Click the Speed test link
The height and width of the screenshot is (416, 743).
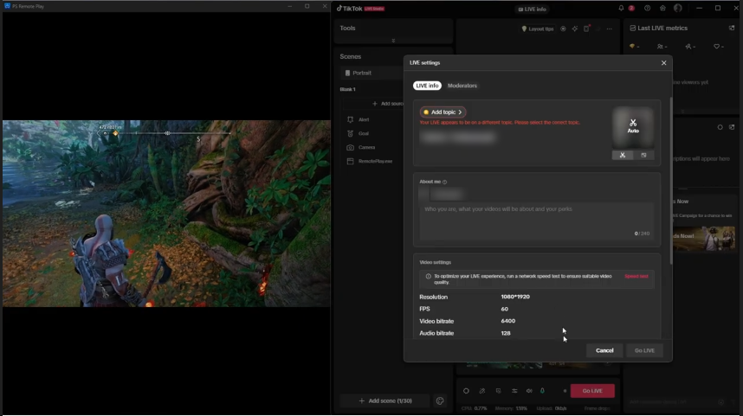point(636,277)
